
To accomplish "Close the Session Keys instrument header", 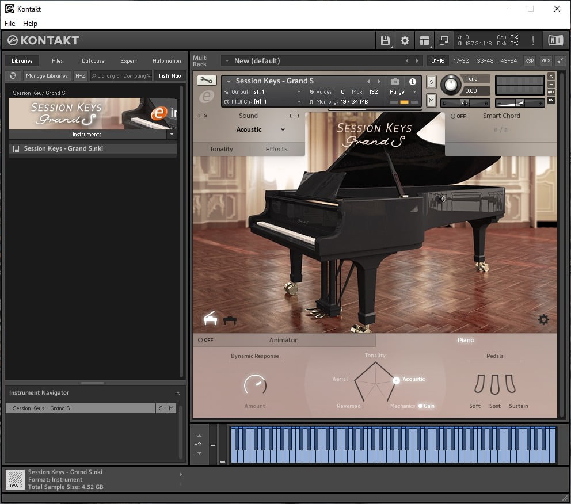I will [x=551, y=76].
